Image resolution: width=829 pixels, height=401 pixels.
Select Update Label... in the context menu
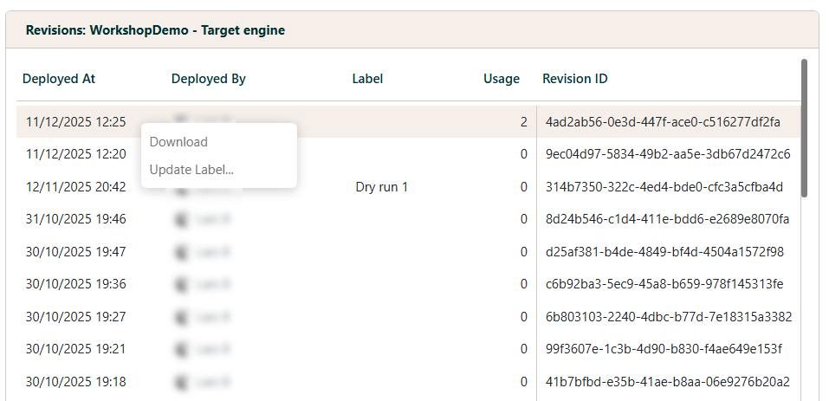(x=191, y=170)
